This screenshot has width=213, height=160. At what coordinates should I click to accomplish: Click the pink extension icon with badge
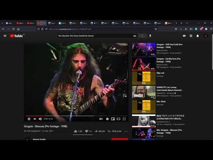(x=201, y=29)
